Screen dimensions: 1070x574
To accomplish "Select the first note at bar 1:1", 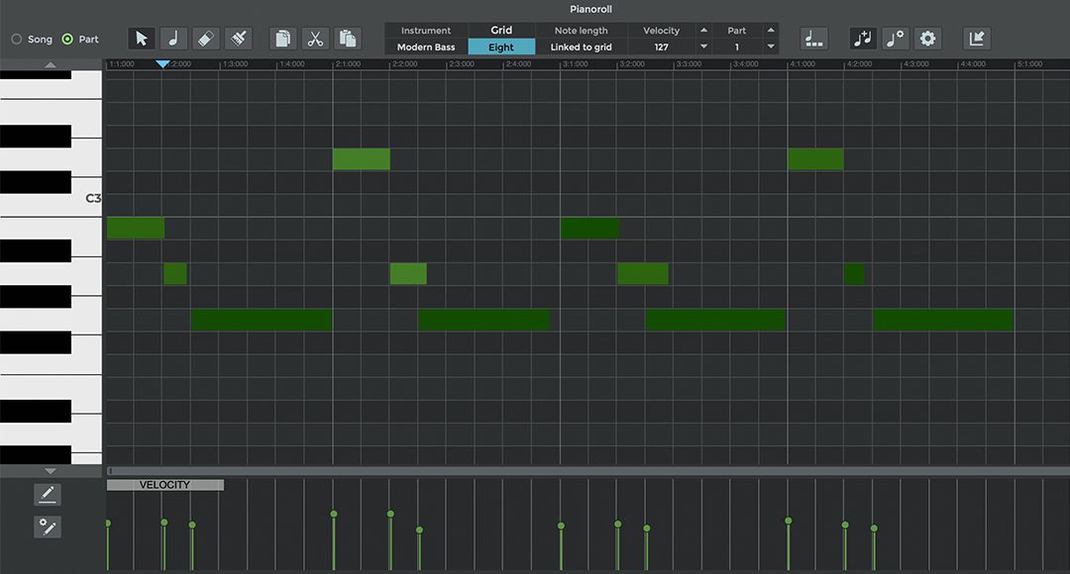I will click(136, 228).
